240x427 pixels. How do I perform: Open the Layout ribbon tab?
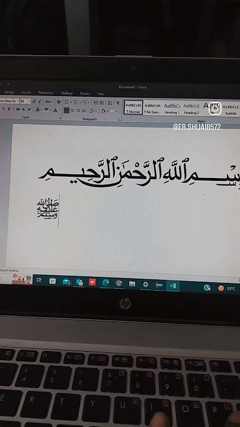point(26,93)
